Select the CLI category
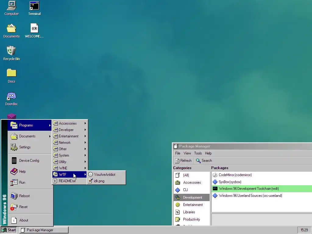The height and width of the screenshot is (234, 312). coord(191,190)
